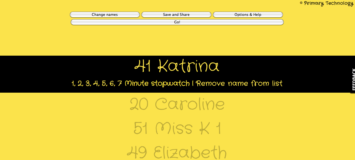355x160 pixels.
Task: Start the 1 minute stopwatch
Action: 73,83
